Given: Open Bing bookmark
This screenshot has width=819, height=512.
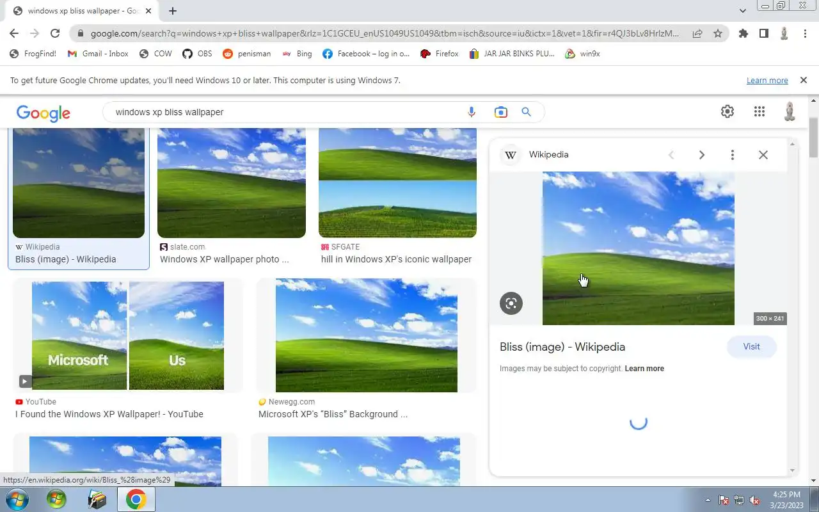Looking at the screenshot, I should pos(297,54).
